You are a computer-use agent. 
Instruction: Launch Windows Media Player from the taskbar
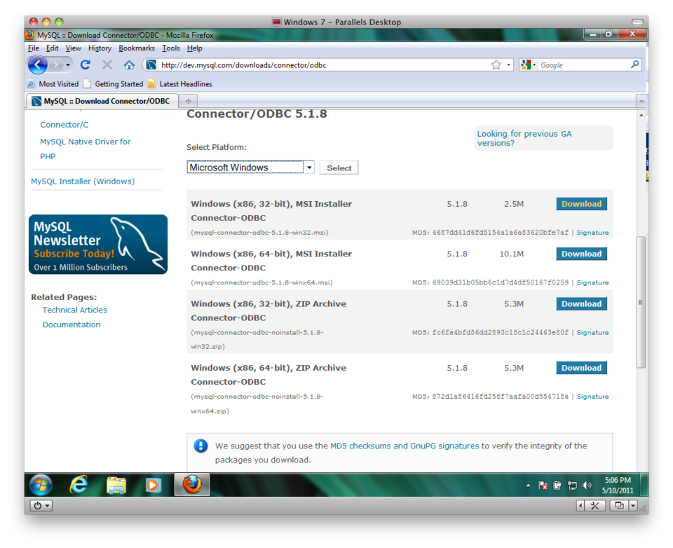[x=154, y=484]
